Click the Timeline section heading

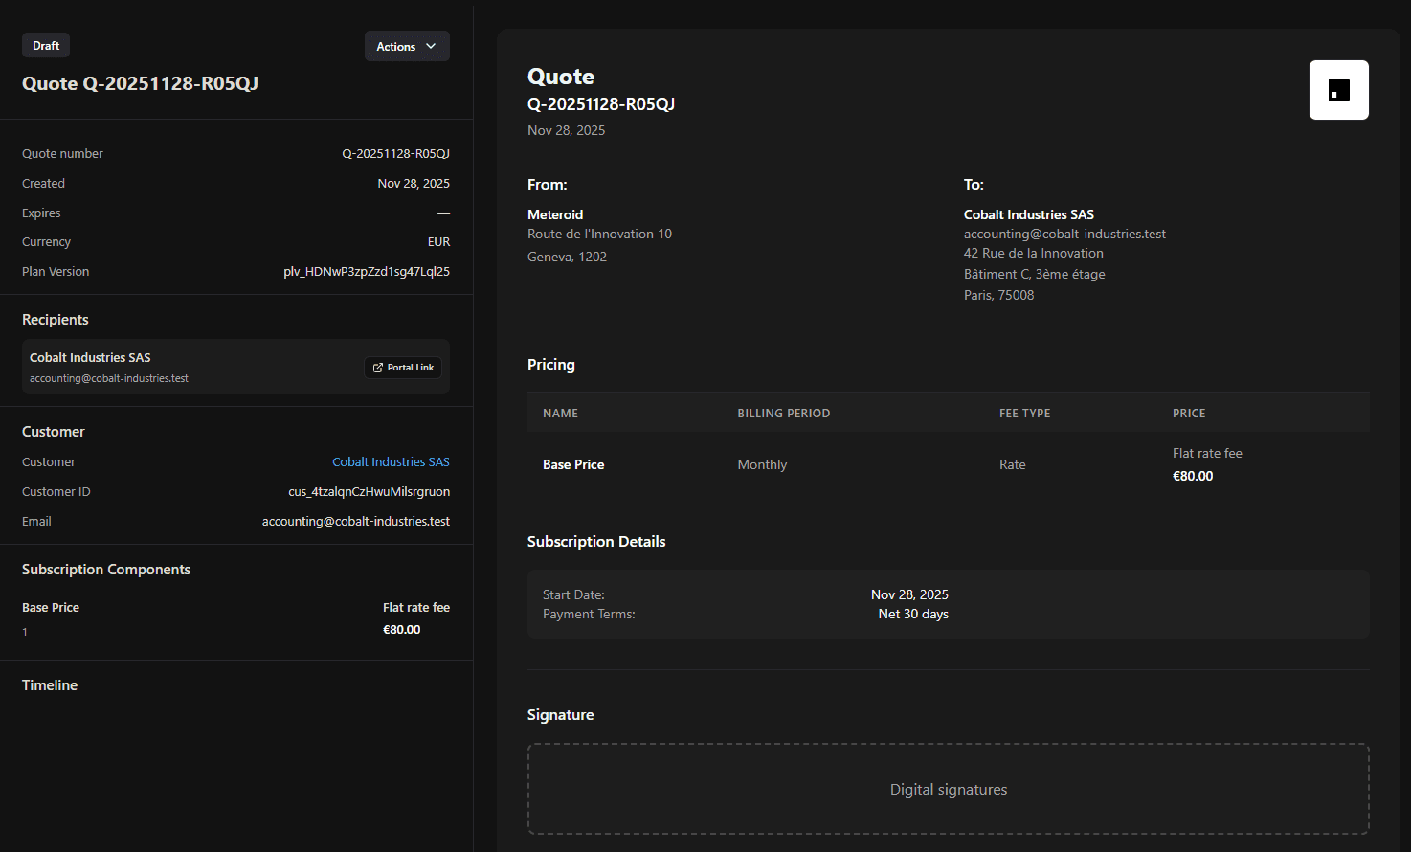50,684
